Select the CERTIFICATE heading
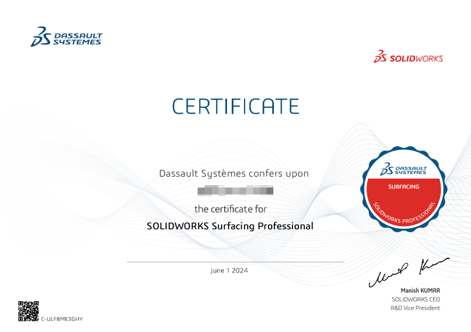 point(235,106)
